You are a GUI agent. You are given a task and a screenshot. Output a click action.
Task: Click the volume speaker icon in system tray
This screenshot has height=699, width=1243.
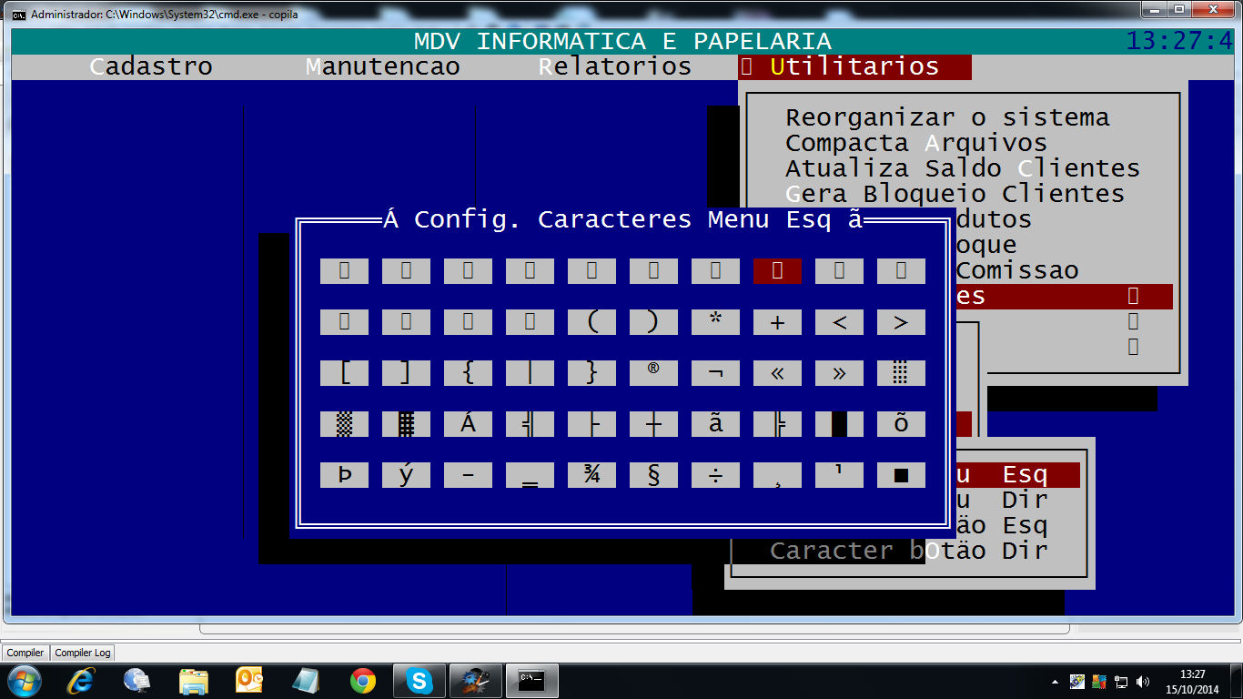coord(1143,681)
